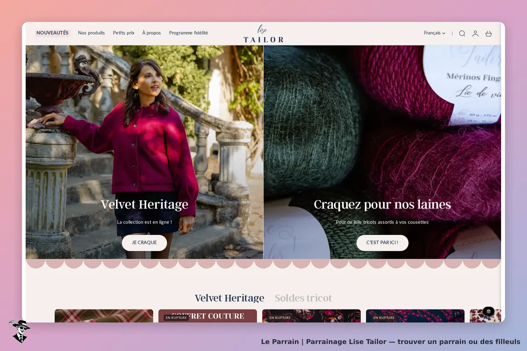Open the search magnifier icon
Screen dimensions: 527x351
[462, 33]
